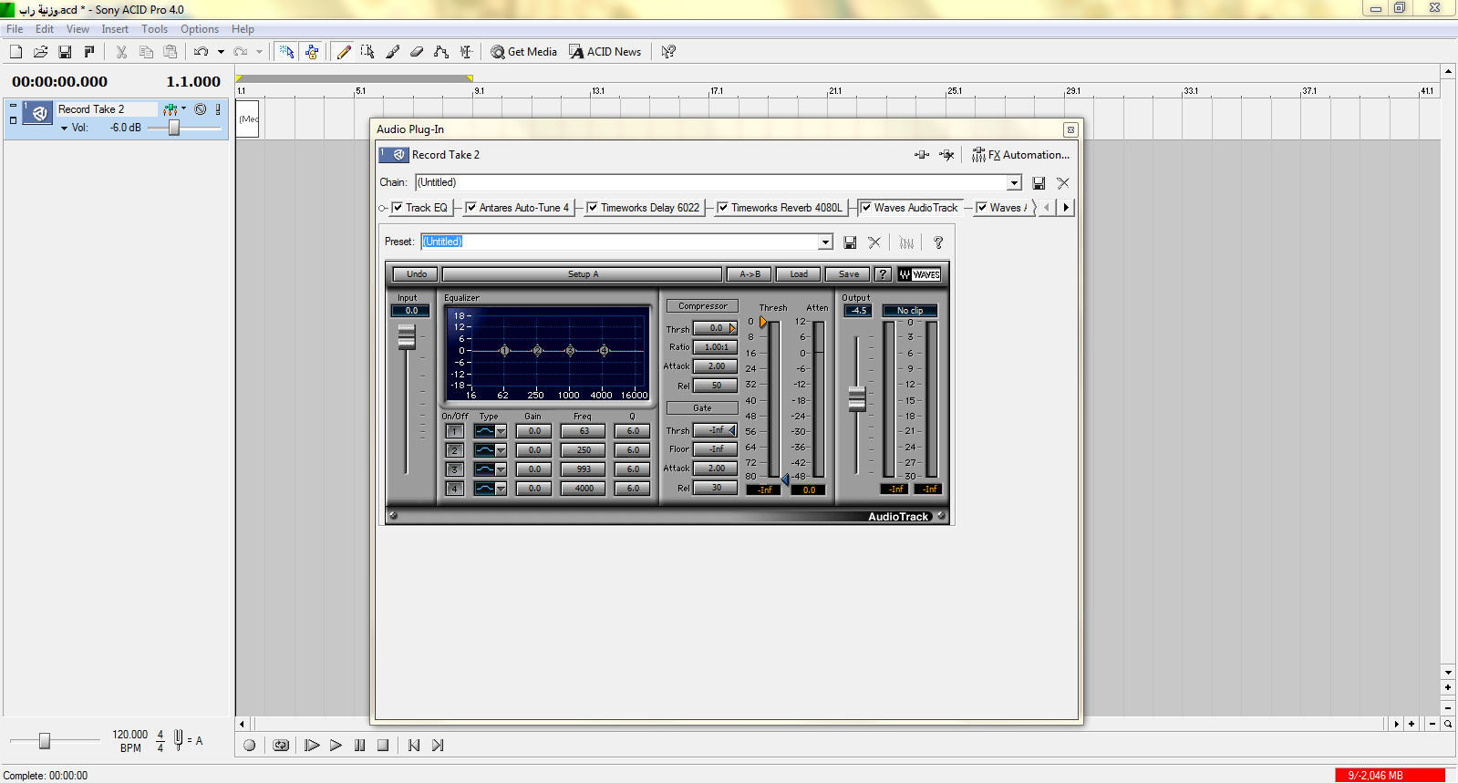This screenshot has width=1458, height=783.
Task: Uncheck the Track EQ plug-in
Action: click(x=398, y=208)
